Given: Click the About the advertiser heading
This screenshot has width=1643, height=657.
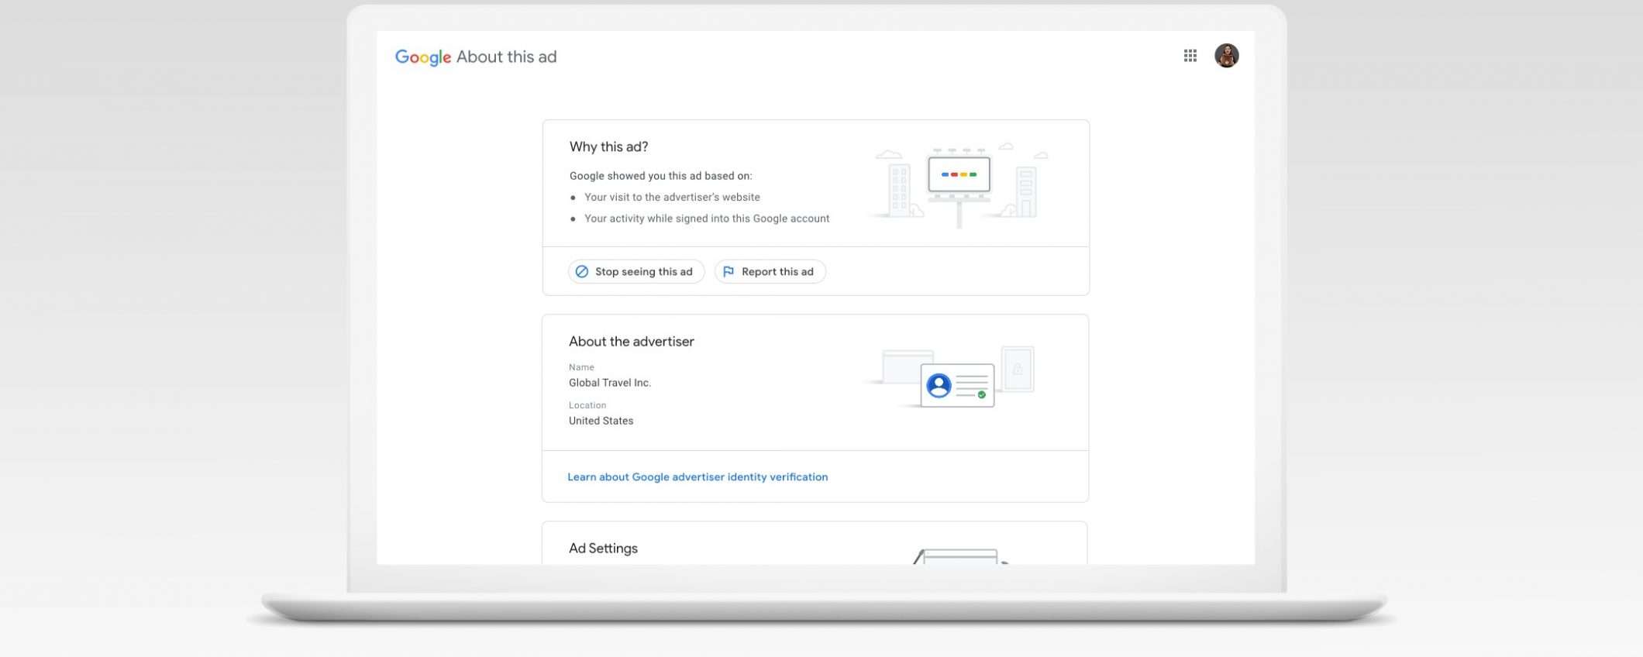Looking at the screenshot, I should [631, 342].
